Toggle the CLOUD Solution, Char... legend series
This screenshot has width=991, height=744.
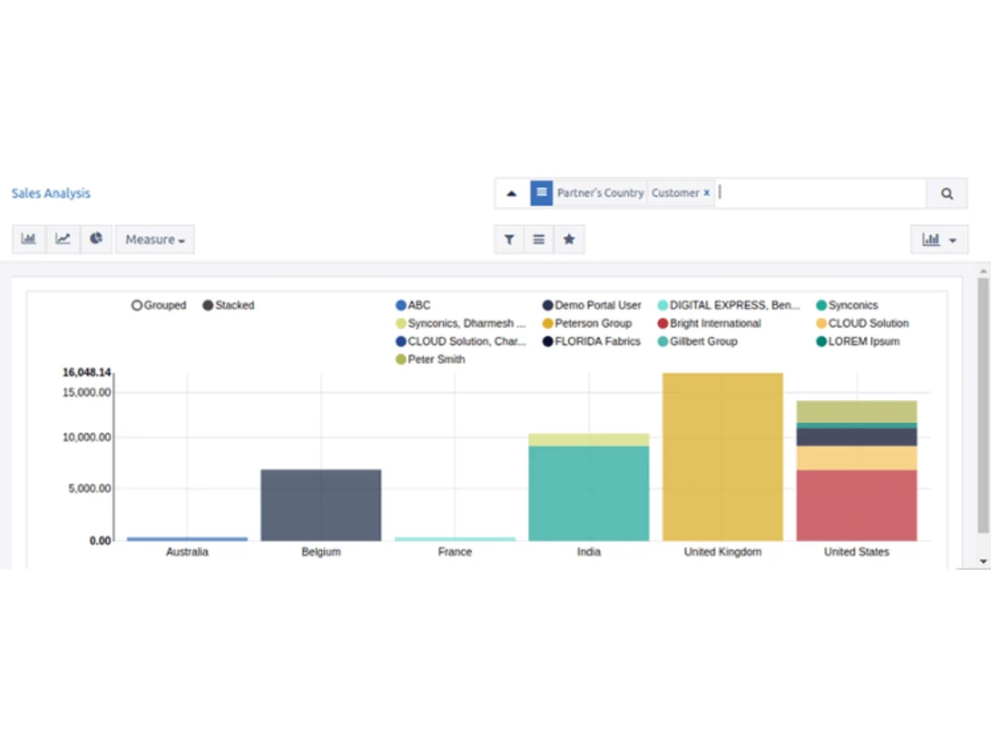pyautogui.click(x=462, y=342)
